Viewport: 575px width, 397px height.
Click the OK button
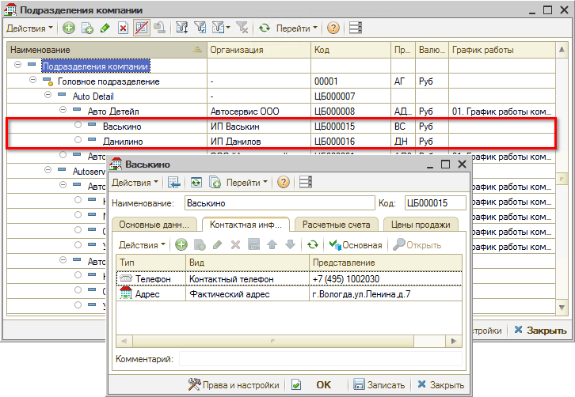click(323, 385)
